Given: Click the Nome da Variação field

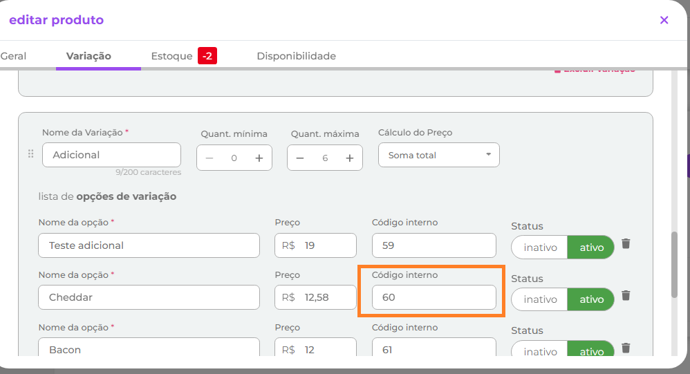Looking at the screenshot, I should click(x=111, y=155).
